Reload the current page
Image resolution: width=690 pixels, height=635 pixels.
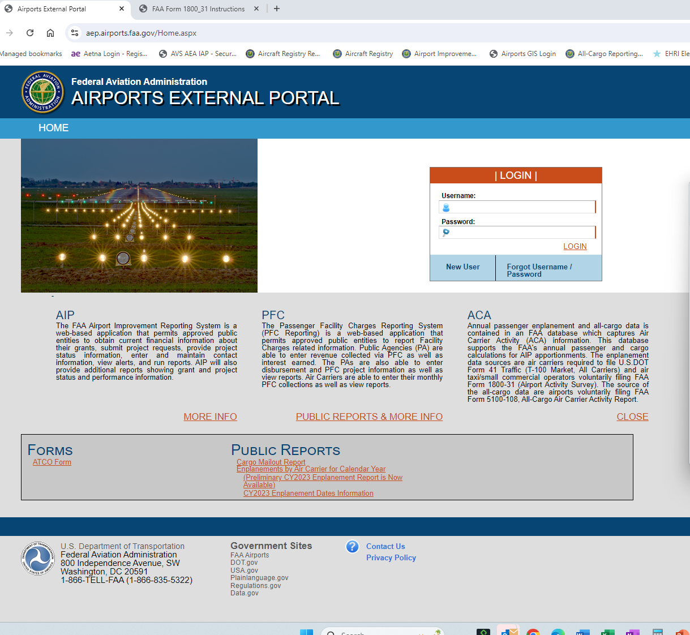pos(30,33)
